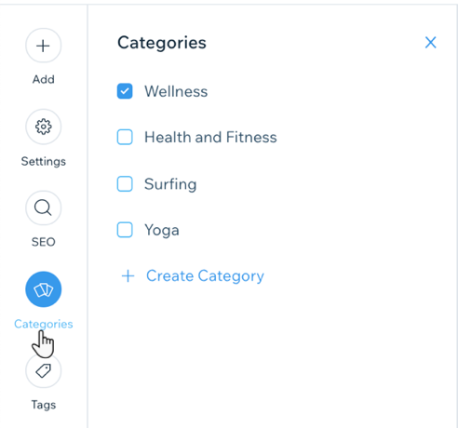Check the Health and Fitness checkbox
This screenshot has height=428, width=458.
pos(125,137)
